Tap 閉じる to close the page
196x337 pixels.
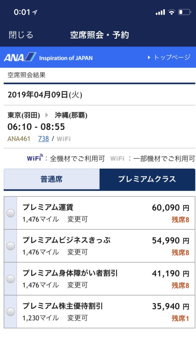[21, 35]
